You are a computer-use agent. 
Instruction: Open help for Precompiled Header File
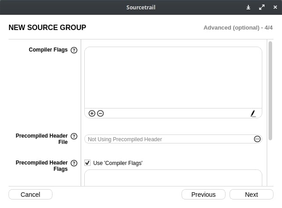(x=74, y=136)
